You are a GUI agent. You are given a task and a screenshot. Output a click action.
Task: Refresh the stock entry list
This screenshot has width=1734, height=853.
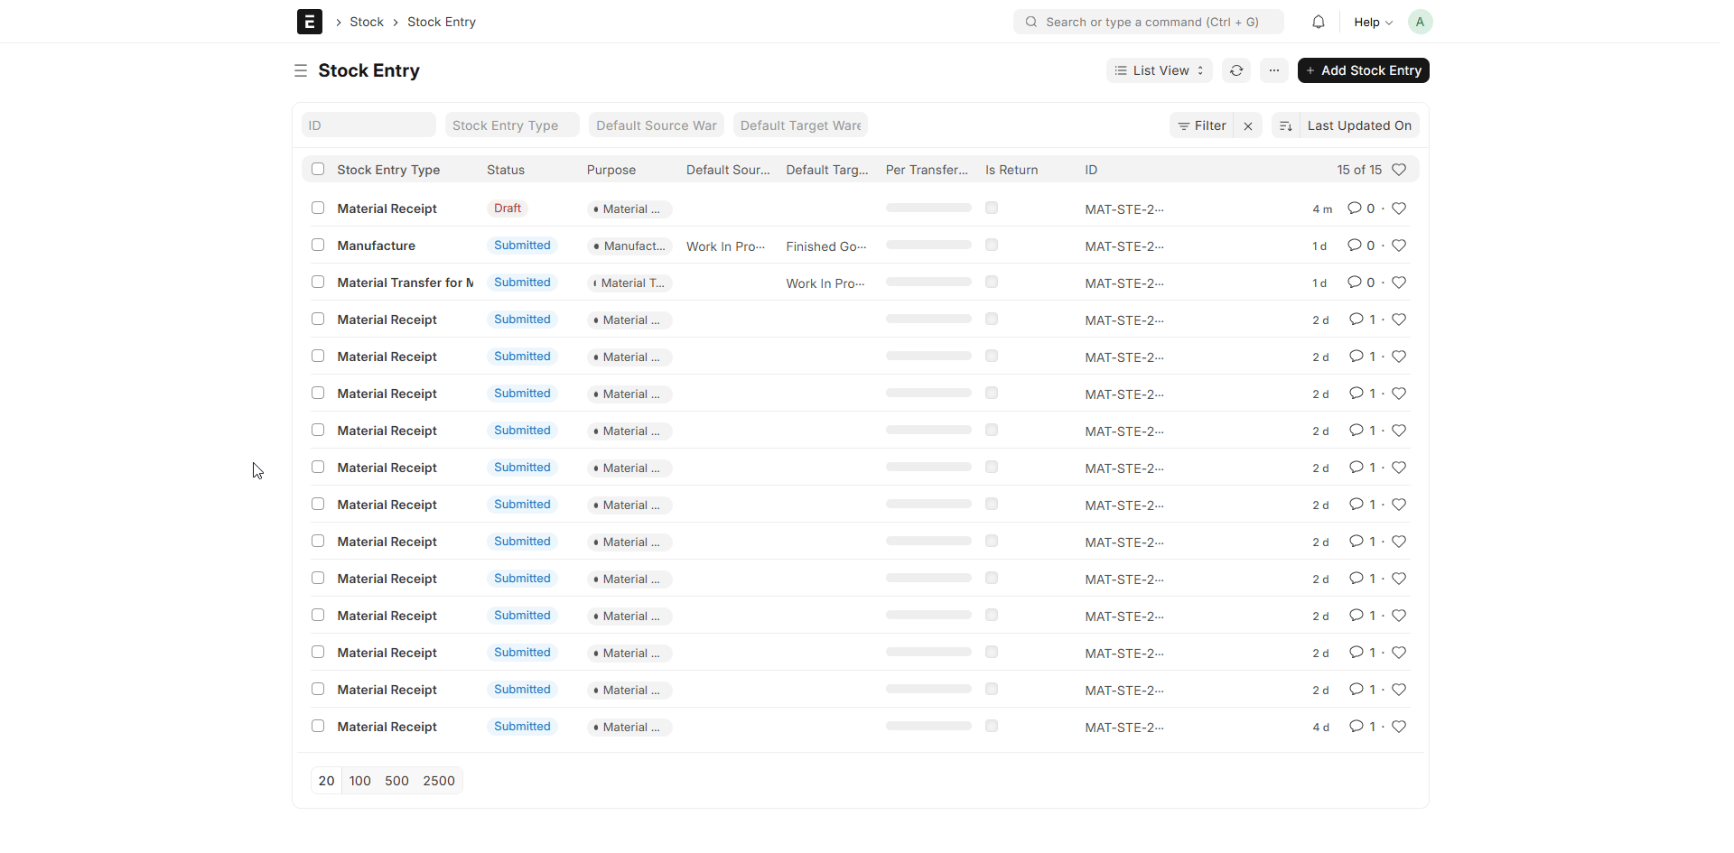1235,70
